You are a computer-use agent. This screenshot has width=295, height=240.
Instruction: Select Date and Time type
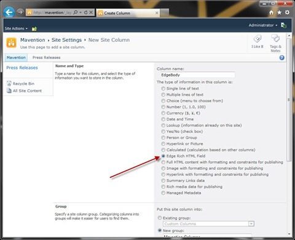click(x=163, y=119)
